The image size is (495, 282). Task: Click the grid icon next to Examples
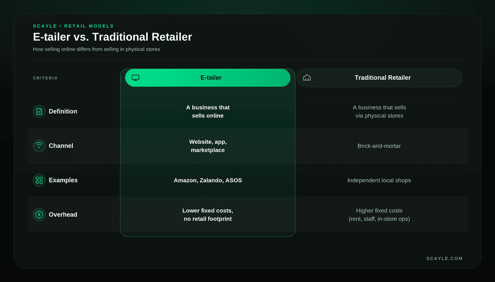(x=39, y=180)
